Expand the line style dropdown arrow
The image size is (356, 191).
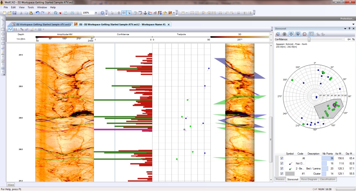[x=43, y=30]
